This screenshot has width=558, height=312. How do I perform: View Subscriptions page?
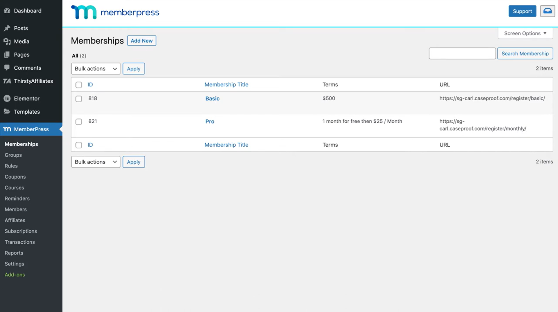(x=21, y=231)
